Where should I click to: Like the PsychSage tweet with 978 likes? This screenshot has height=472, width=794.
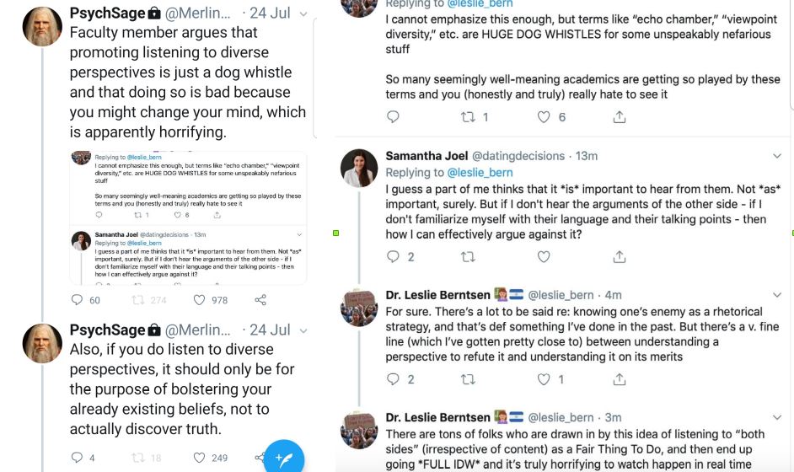click(200, 300)
